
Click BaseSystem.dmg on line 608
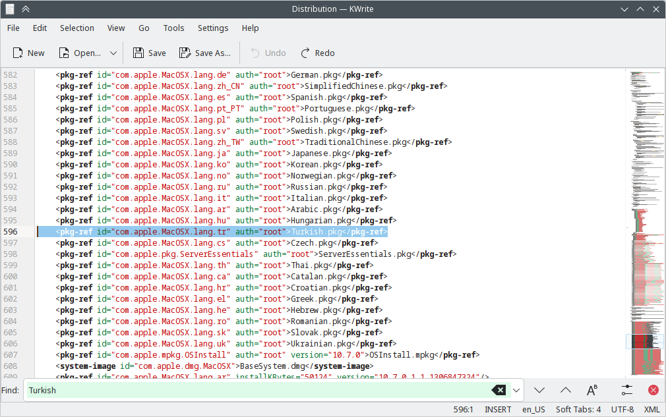coord(272,366)
